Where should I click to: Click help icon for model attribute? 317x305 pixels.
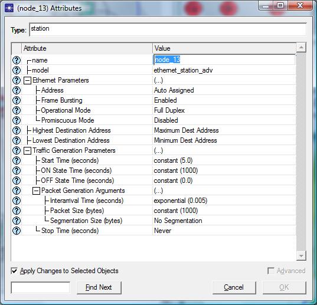[17, 70]
